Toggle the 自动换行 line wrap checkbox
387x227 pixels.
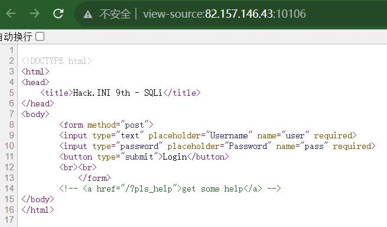(40, 37)
